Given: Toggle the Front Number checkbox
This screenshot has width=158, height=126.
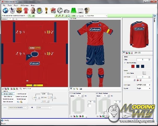Looking at the screenshot, I should (71, 93).
